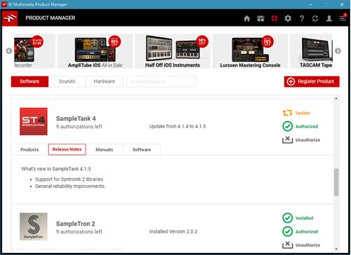Click the product list vertical scrollbar thumb
351x255 pixels.
[x=336, y=182]
